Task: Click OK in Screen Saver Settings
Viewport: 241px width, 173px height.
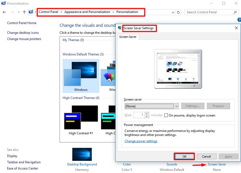Action: [x=184, y=157]
